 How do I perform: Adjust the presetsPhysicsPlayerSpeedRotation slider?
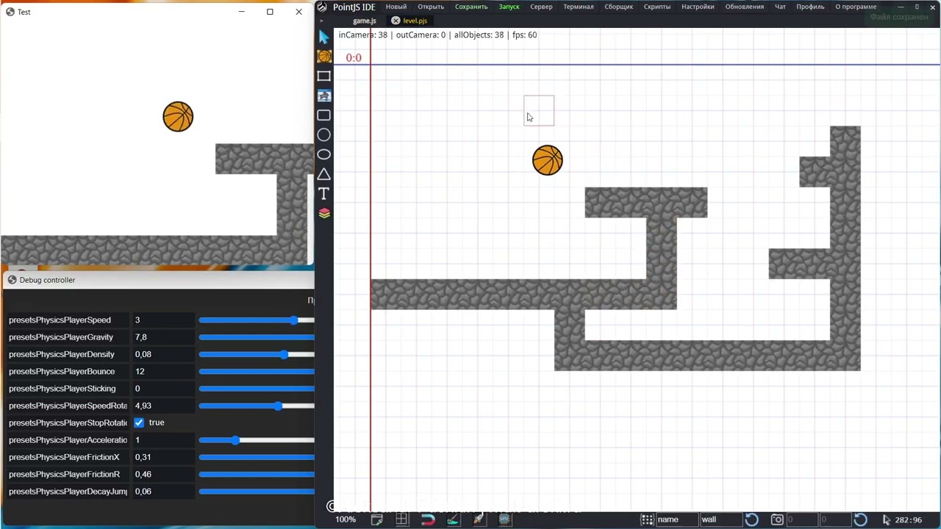click(x=257, y=406)
